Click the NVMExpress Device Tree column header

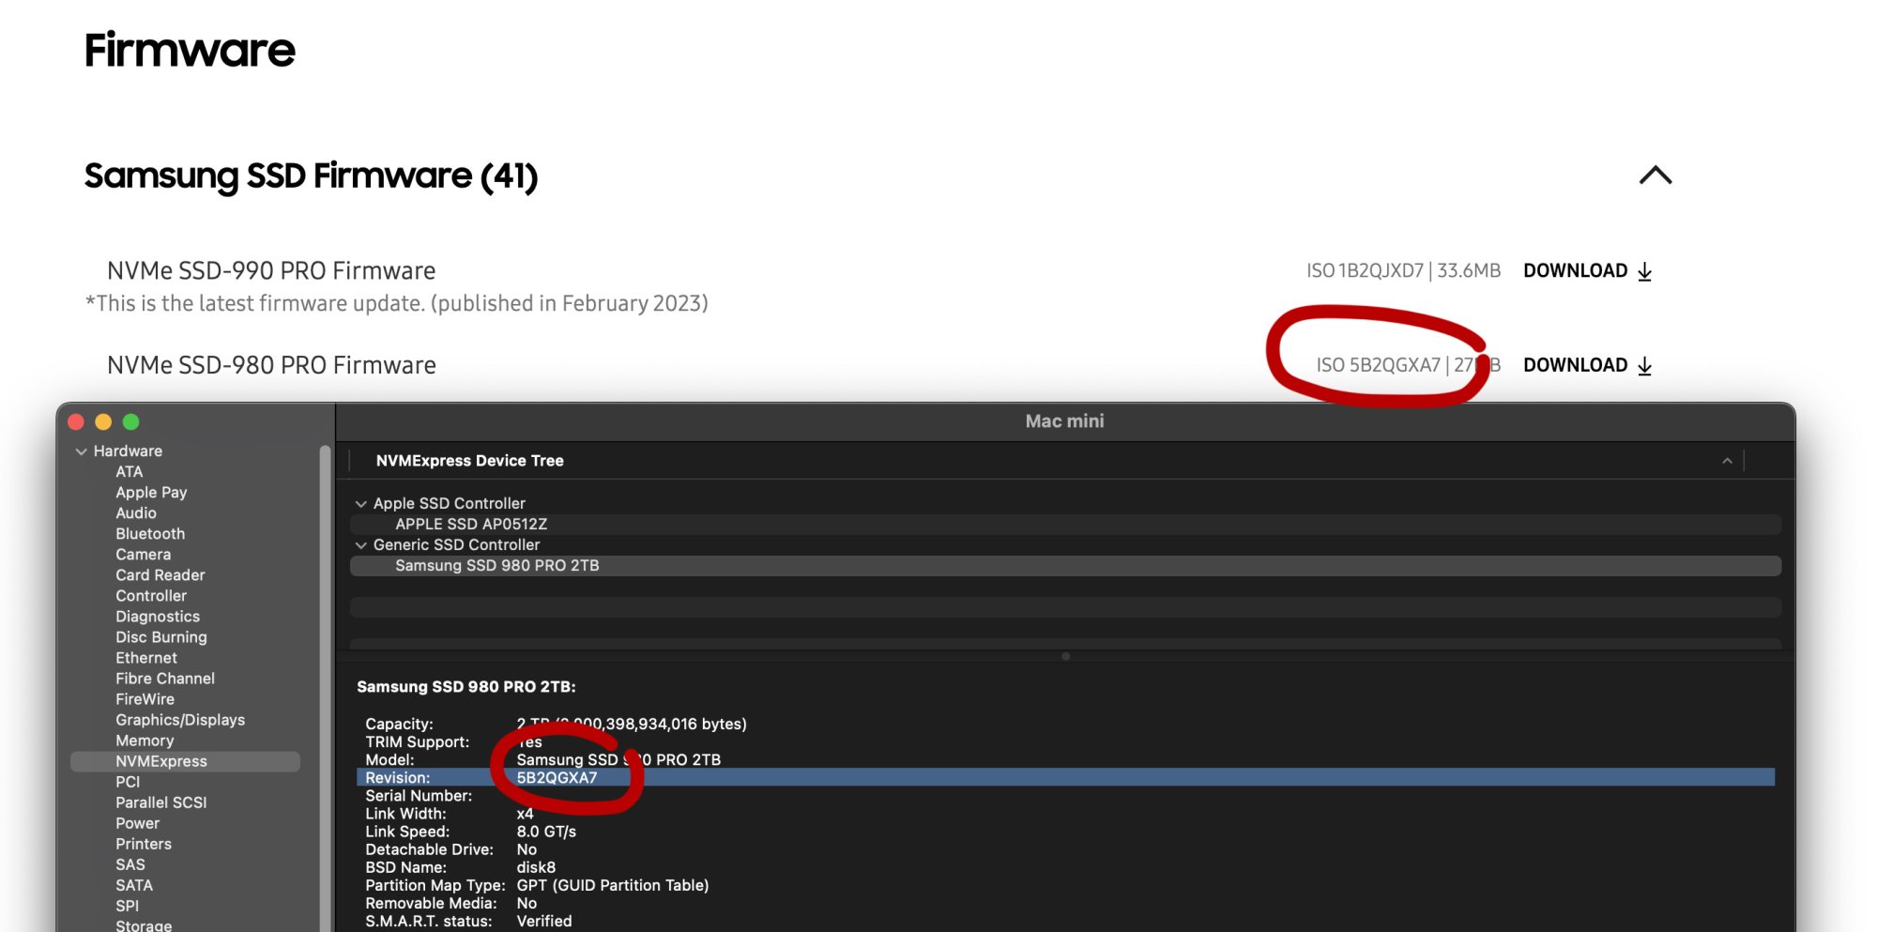click(469, 461)
